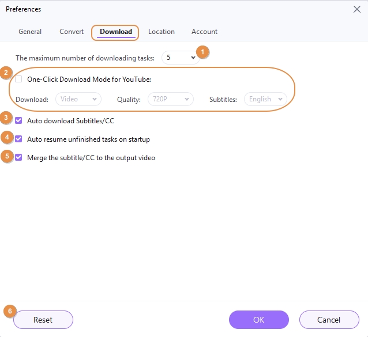Switch to the General tab
Screen dimensions: 368x337
(30, 32)
